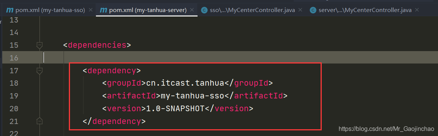The width and height of the screenshot is (438, 136).
Task: Open the blog.csdn.net watermark link
Action: [x=386, y=129]
